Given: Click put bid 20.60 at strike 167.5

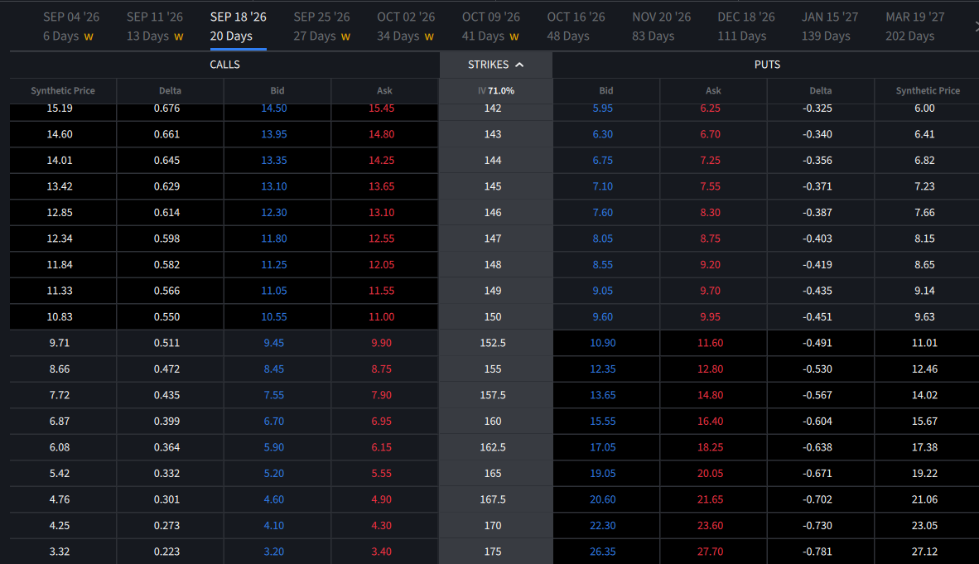Looking at the screenshot, I should pyautogui.click(x=602, y=499).
